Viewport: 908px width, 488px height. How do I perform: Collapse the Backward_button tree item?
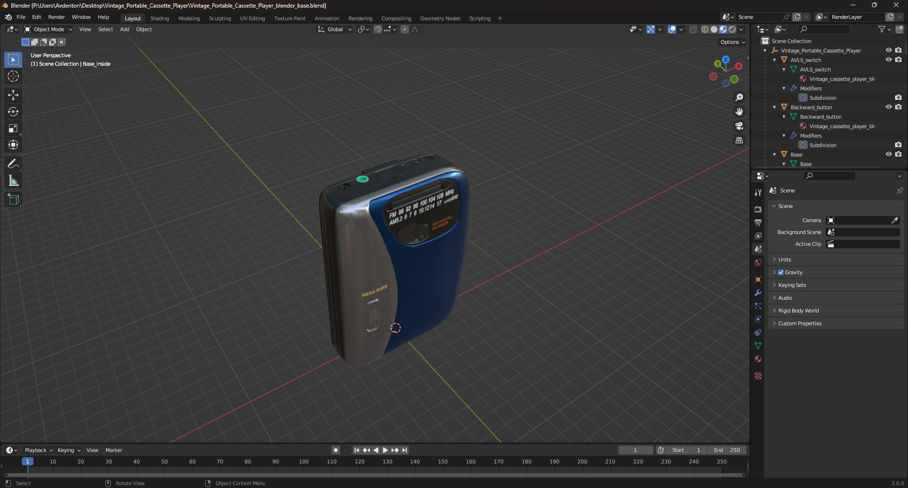click(x=774, y=107)
